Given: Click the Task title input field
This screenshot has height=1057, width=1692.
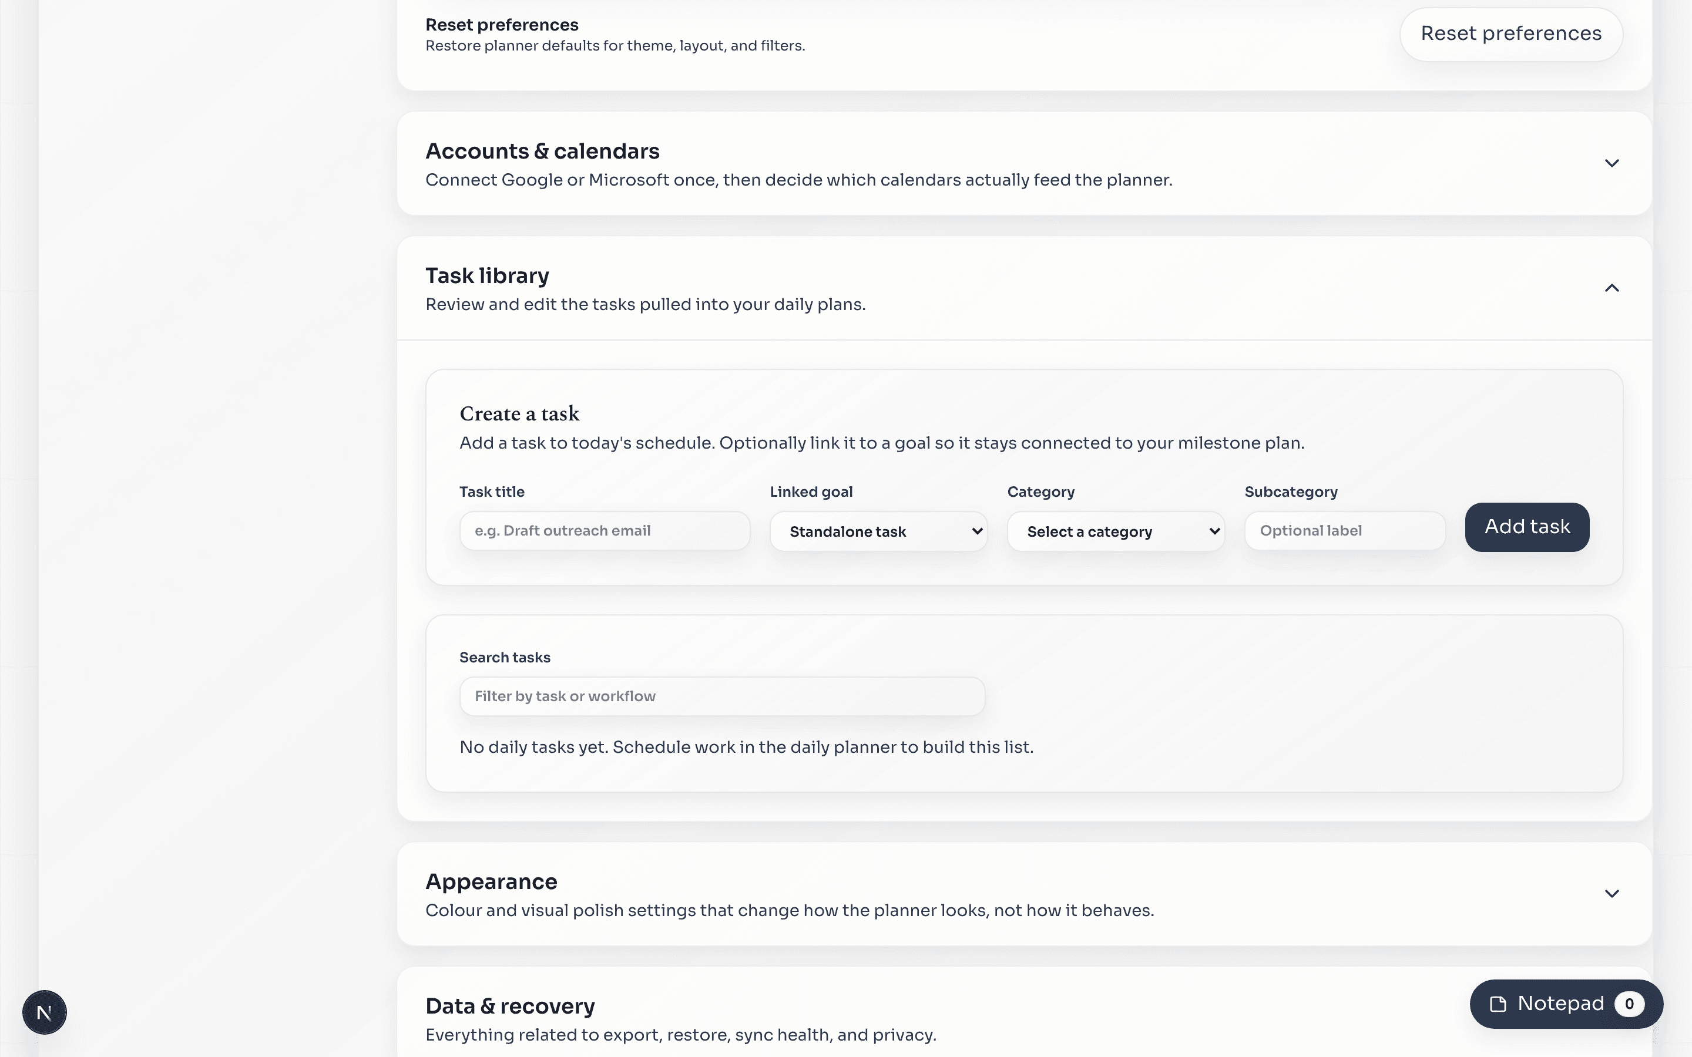Looking at the screenshot, I should tap(604, 531).
